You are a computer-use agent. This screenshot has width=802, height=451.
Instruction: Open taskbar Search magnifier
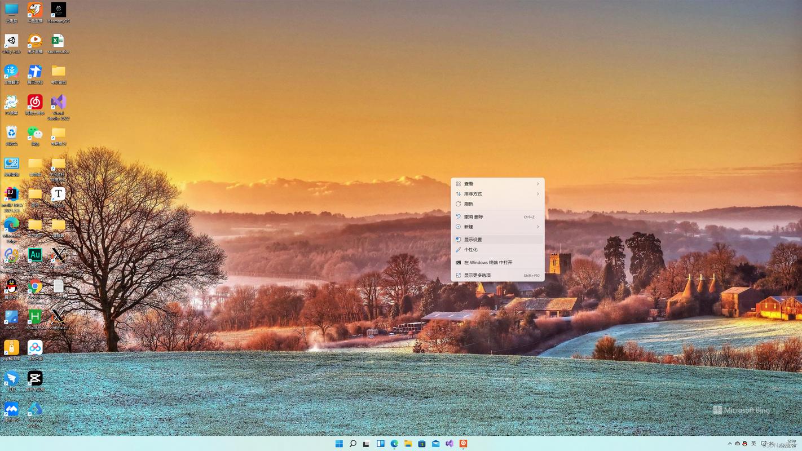352,444
